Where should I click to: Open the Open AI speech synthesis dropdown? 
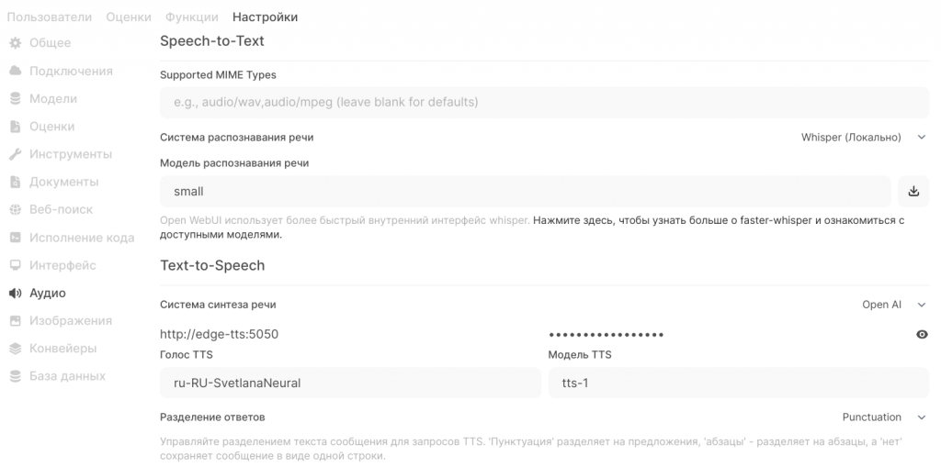coord(894,305)
